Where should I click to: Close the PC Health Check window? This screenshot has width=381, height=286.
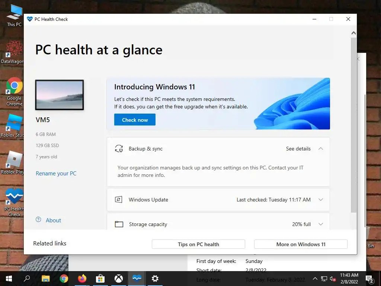click(348, 19)
